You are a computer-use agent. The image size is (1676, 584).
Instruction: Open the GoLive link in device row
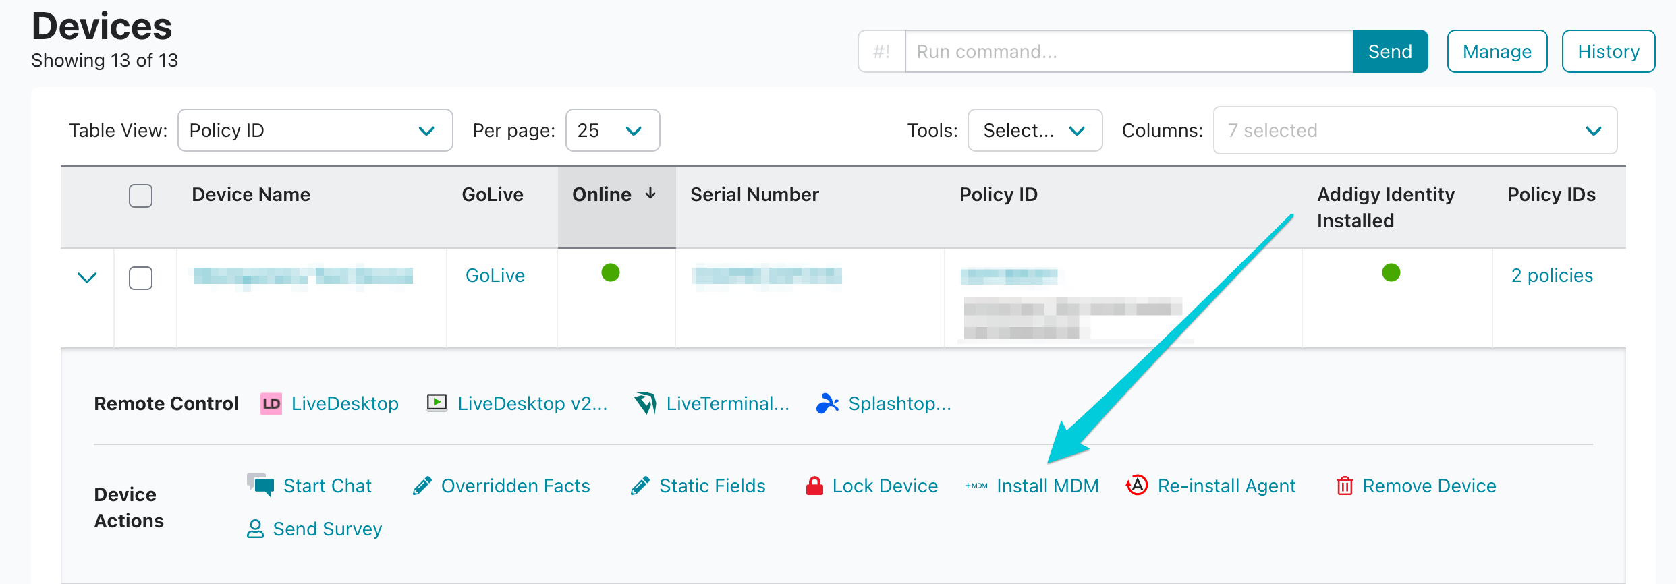[x=495, y=275]
